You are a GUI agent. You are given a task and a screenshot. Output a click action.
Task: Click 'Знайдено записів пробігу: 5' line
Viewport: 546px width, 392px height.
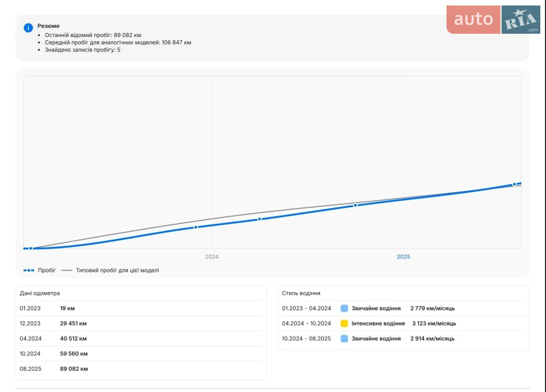(82, 50)
